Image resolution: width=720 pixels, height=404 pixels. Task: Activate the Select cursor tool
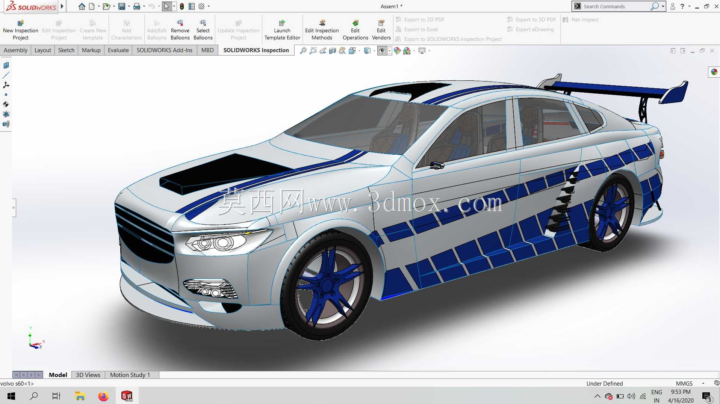click(x=167, y=6)
